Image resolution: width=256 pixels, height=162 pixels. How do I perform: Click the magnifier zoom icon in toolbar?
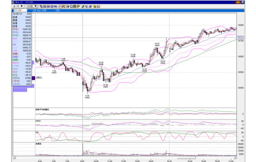[71, 7]
